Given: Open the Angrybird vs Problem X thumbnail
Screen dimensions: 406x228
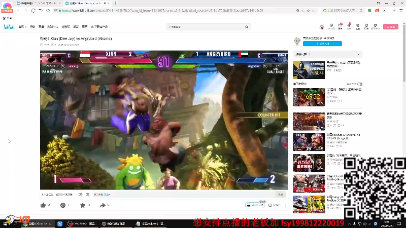Looking at the screenshot, I should (309, 204).
